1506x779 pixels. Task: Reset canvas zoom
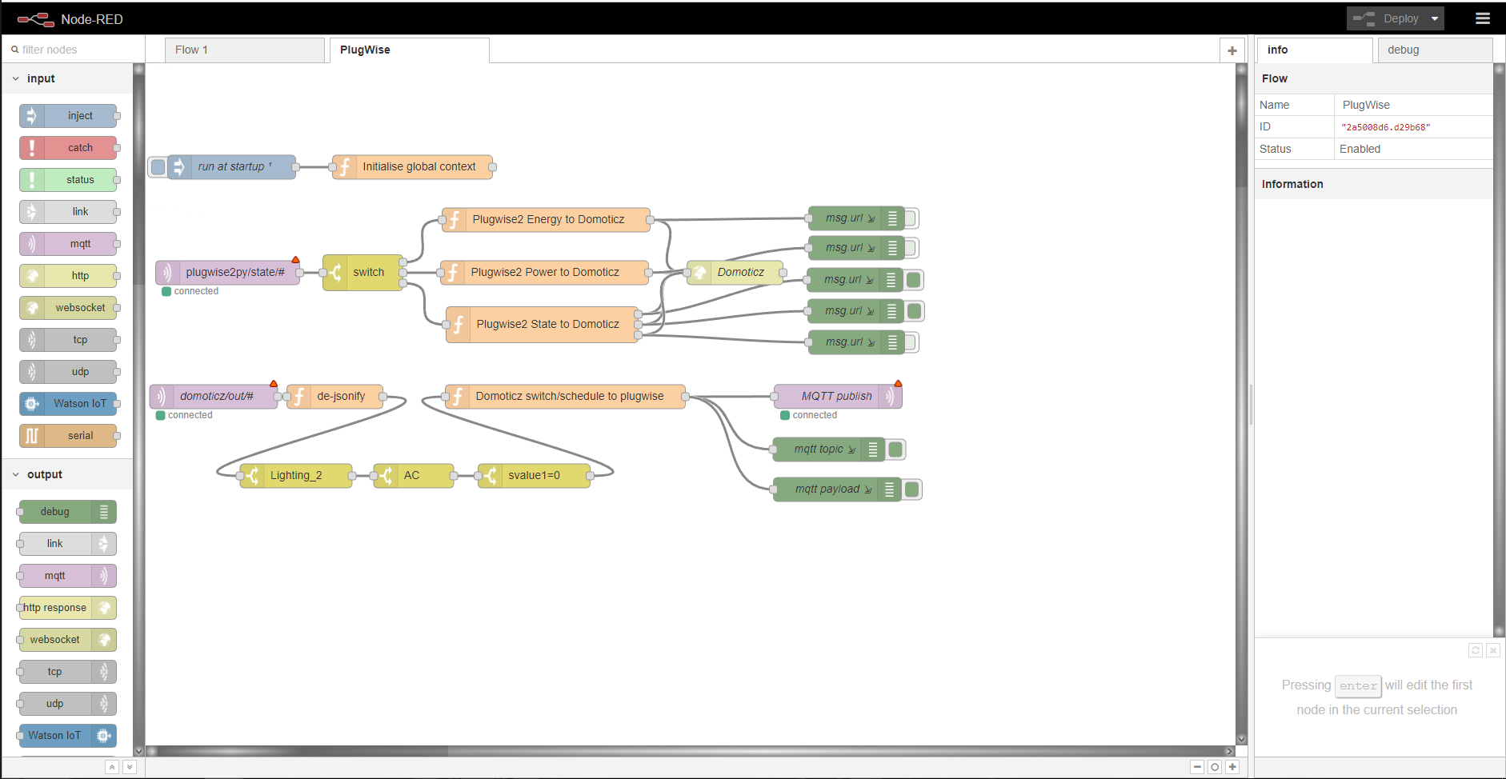[x=1215, y=767]
